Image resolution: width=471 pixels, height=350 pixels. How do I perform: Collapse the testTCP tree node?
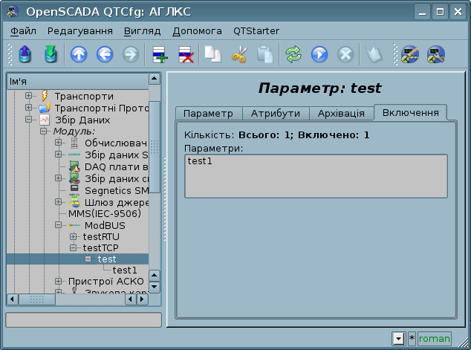tap(74, 247)
